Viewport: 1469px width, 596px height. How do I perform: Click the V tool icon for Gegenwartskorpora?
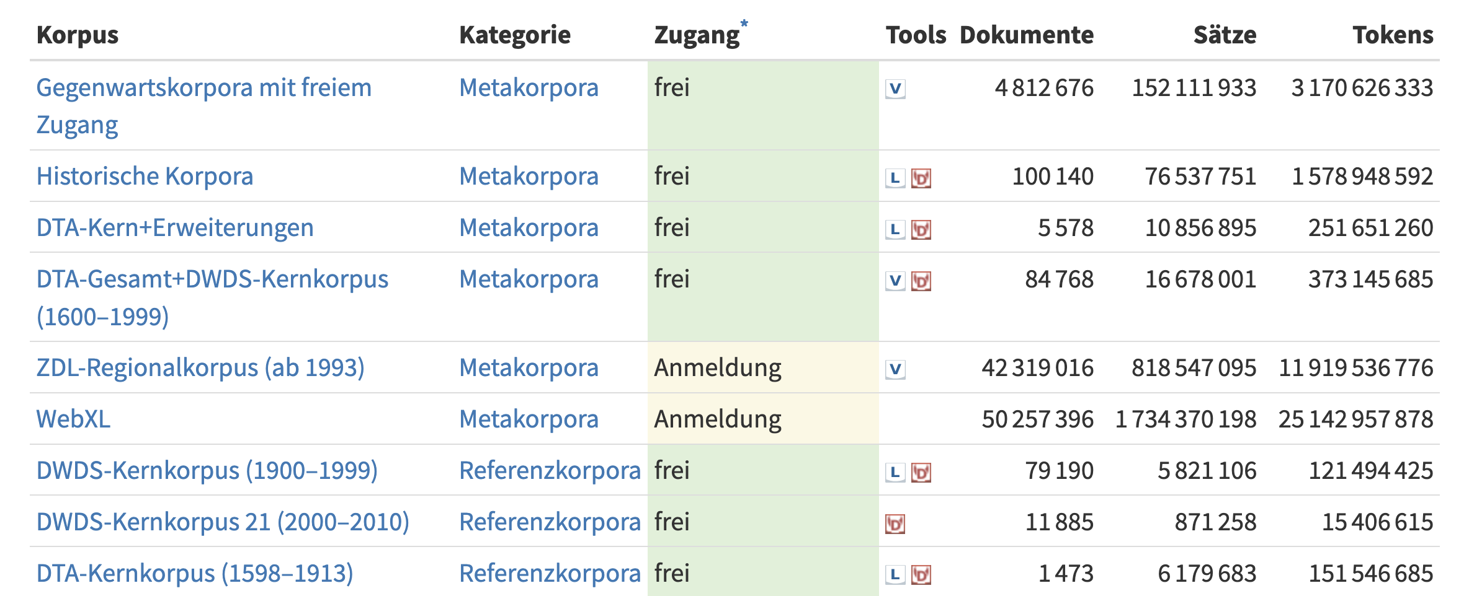pyautogui.click(x=895, y=89)
